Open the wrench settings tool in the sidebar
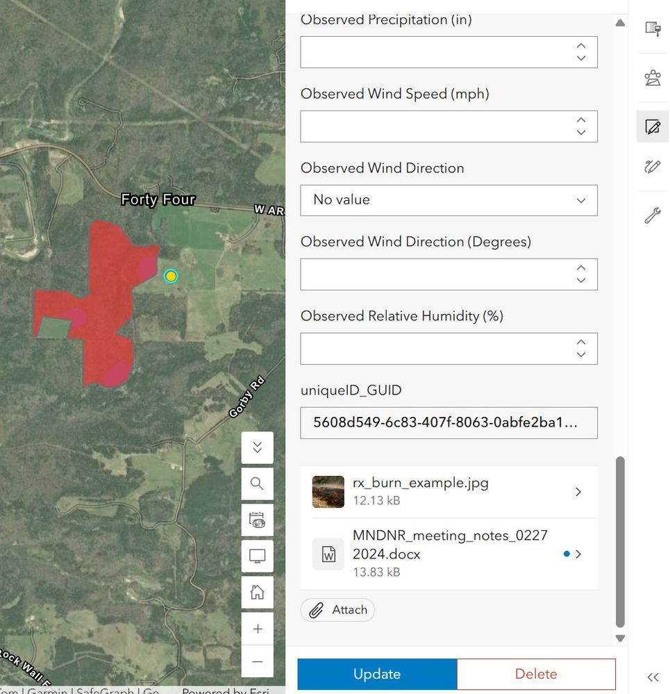This screenshot has width=670, height=694. (653, 215)
